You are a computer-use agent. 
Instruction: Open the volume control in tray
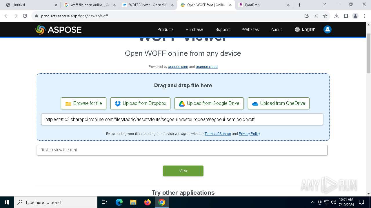pos(334,202)
